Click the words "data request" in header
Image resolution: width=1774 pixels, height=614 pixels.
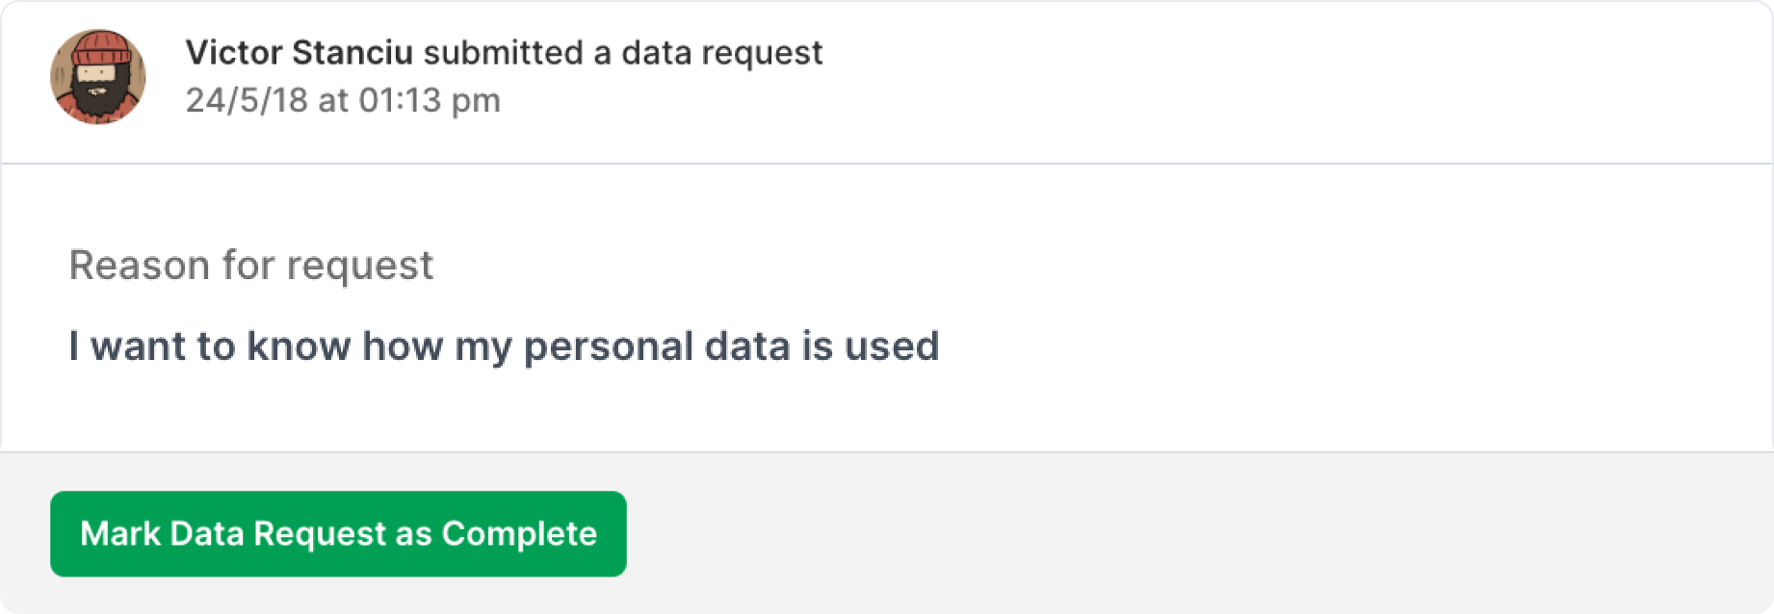click(721, 53)
